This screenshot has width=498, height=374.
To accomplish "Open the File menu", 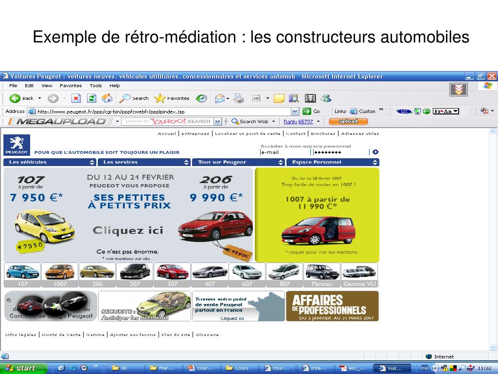I will [x=13, y=86].
